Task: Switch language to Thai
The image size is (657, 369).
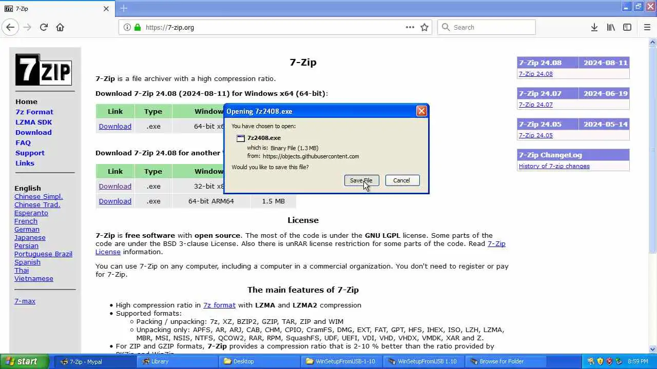Action: click(22, 270)
